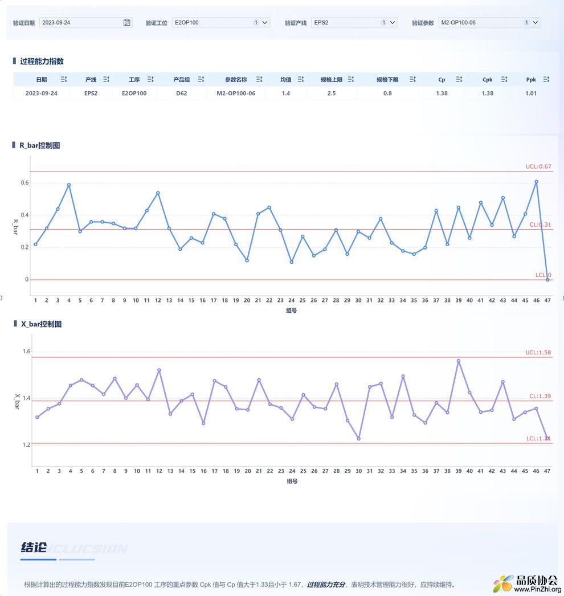Screen dimensions: 564x596
Task: Click the R_bar point for group 12
Action: click(158, 193)
